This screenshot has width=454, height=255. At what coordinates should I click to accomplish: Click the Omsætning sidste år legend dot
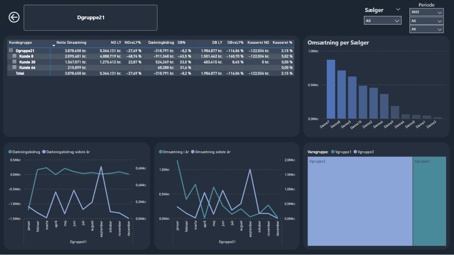tap(193, 152)
